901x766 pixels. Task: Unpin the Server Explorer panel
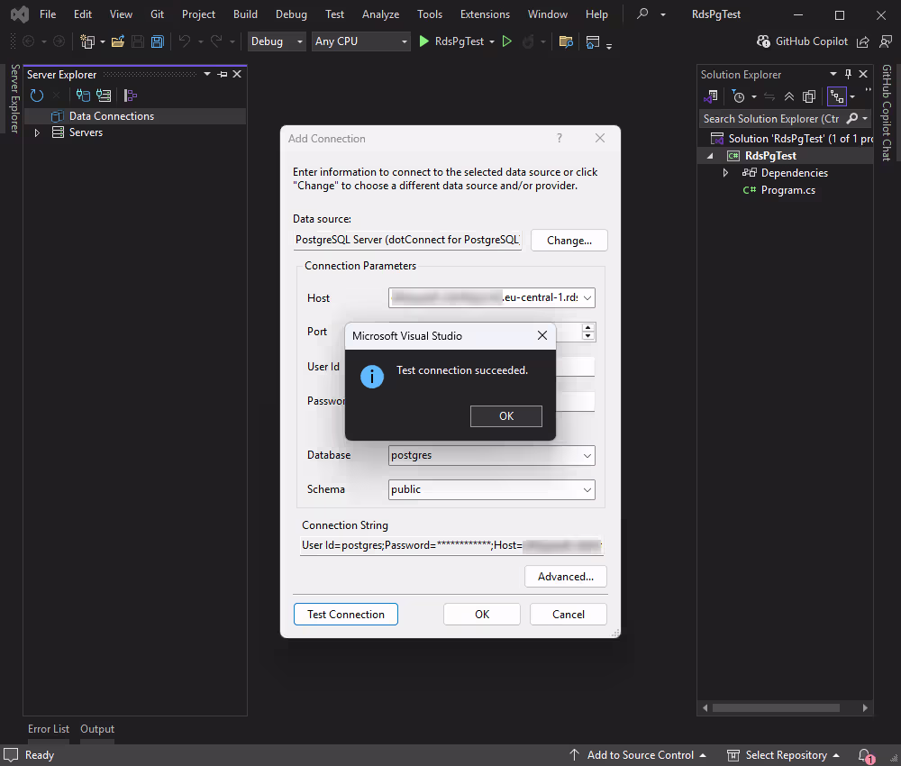tap(222, 74)
